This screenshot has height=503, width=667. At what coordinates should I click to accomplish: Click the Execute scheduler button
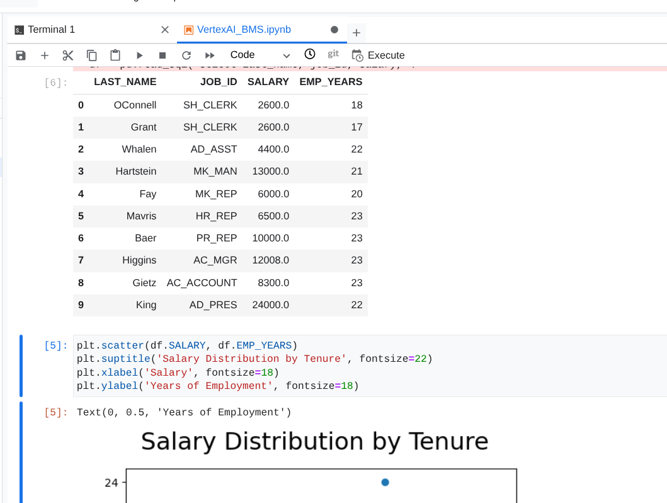coord(378,55)
